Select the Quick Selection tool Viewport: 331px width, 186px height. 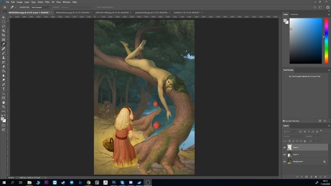(4, 30)
